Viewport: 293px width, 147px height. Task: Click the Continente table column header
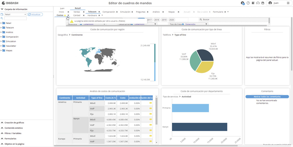(x=65, y=98)
